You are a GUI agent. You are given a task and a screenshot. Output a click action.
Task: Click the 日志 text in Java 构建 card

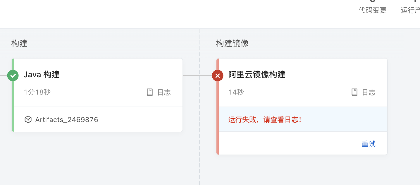[164, 92]
